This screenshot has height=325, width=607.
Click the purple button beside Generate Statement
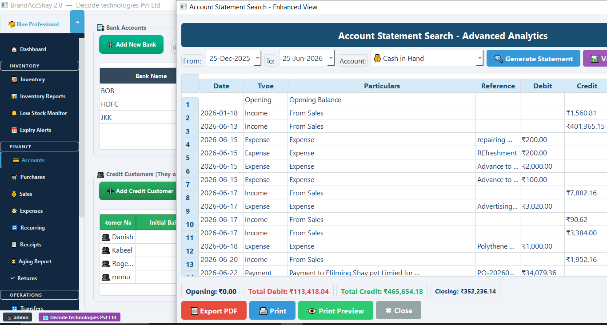[595, 59]
